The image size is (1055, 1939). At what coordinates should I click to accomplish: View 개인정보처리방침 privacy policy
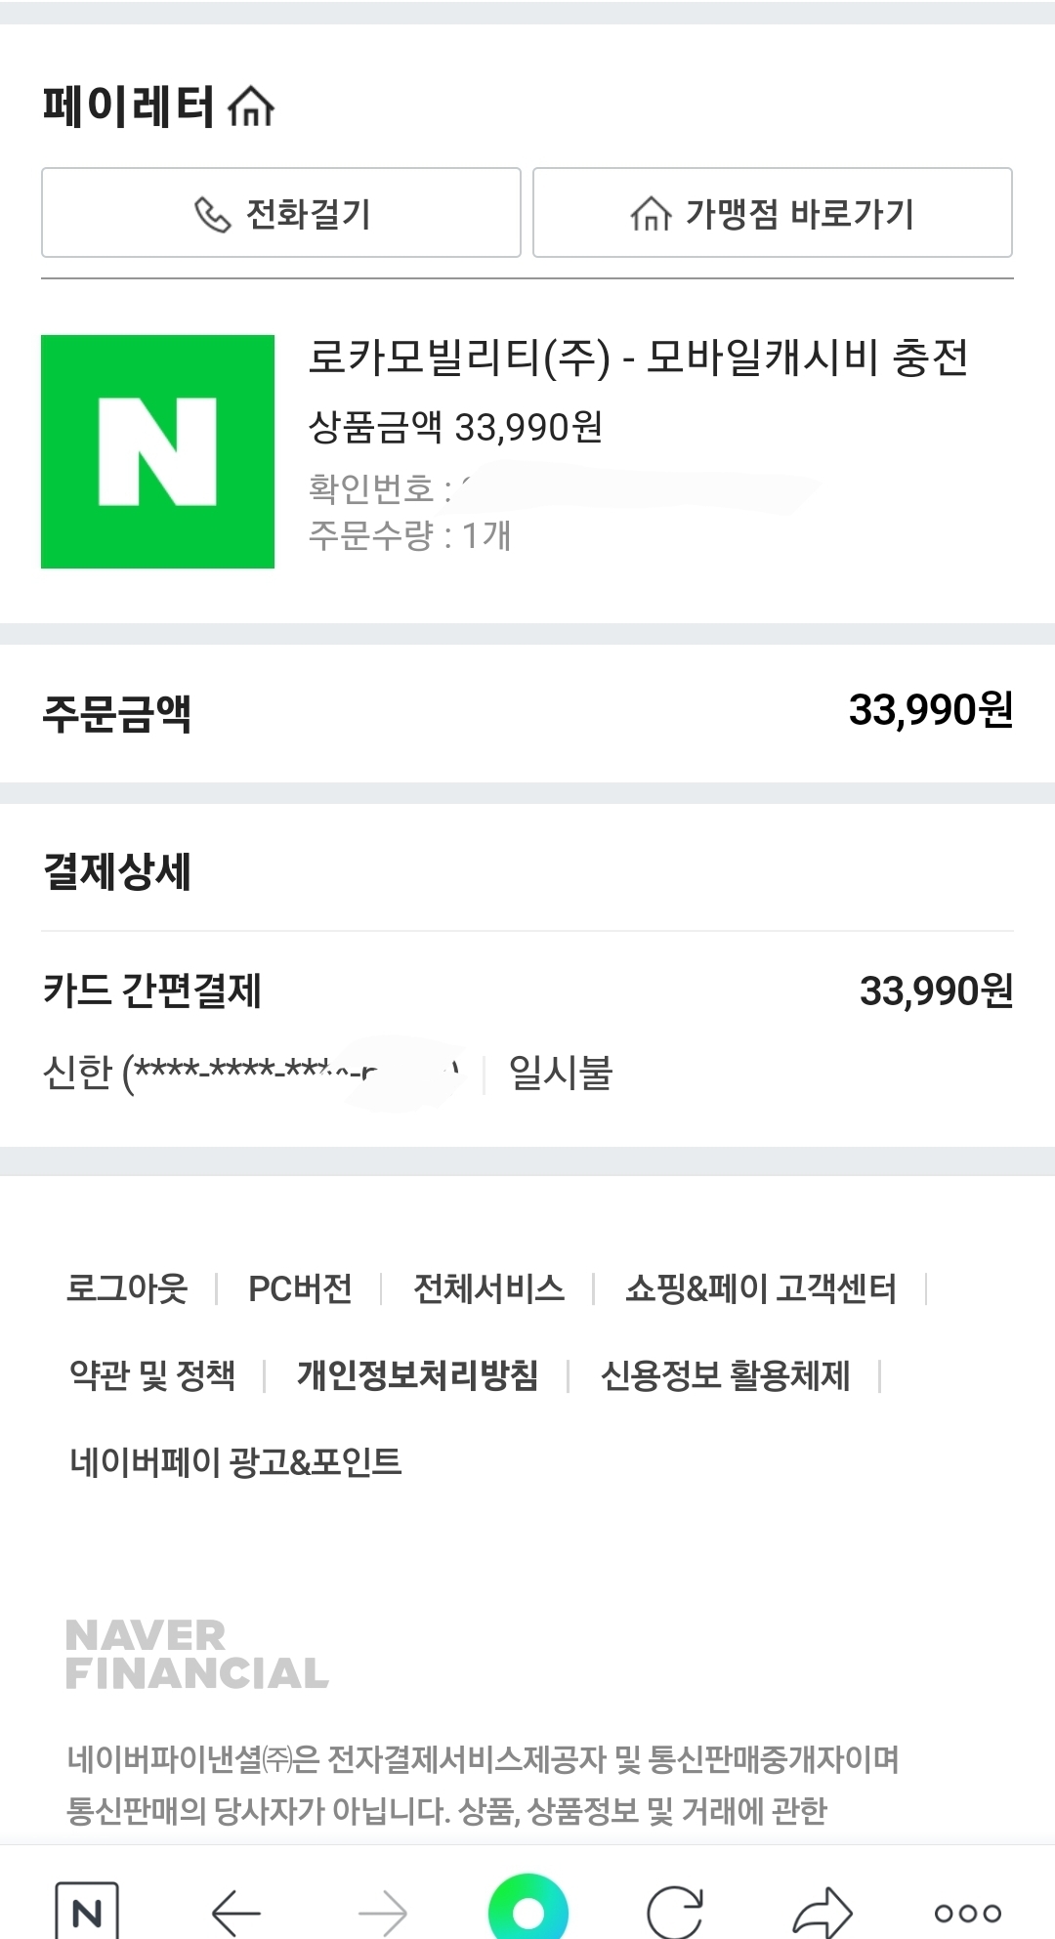click(x=418, y=1375)
